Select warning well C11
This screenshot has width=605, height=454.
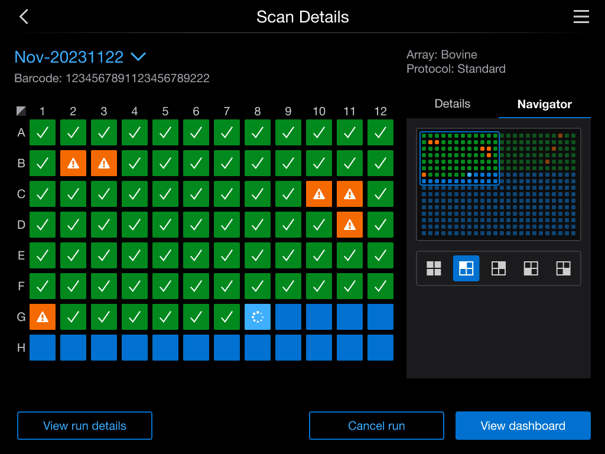coord(350,194)
